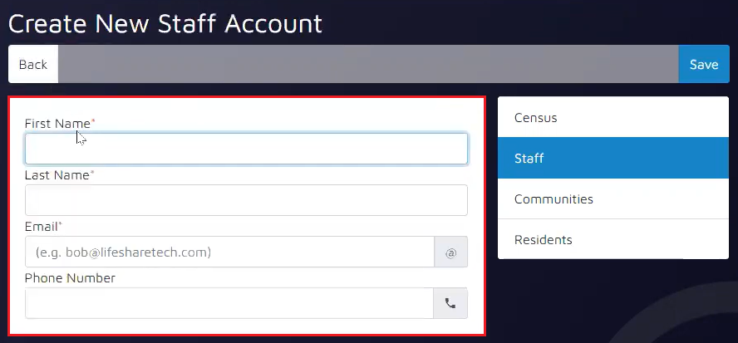Image resolution: width=738 pixels, height=343 pixels.
Task: Go to Communities section
Action: point(553,199)
